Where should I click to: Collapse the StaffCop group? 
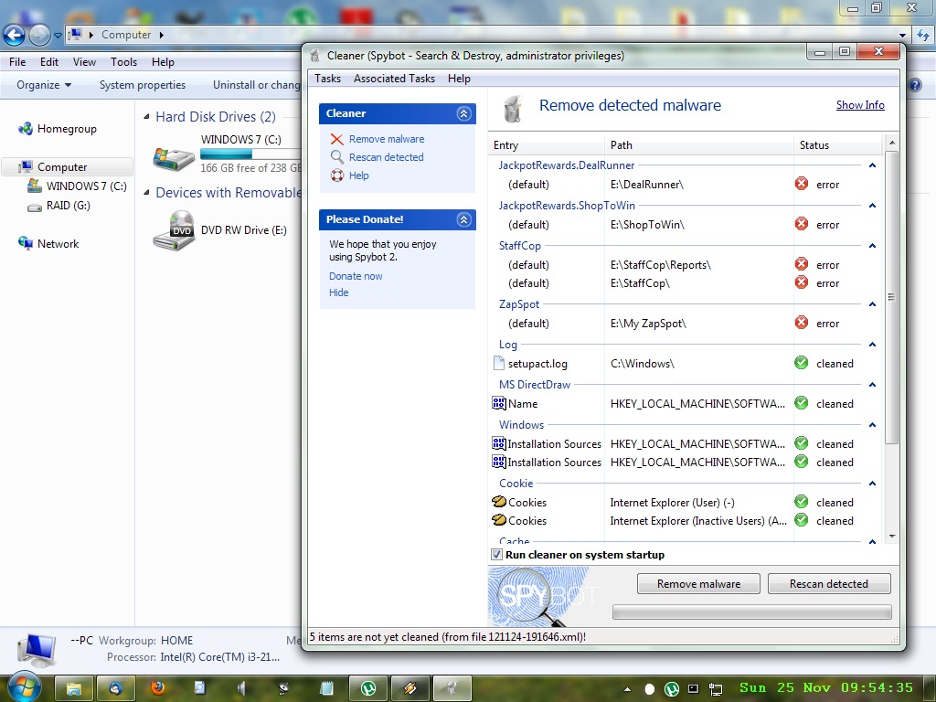[872, 245]
